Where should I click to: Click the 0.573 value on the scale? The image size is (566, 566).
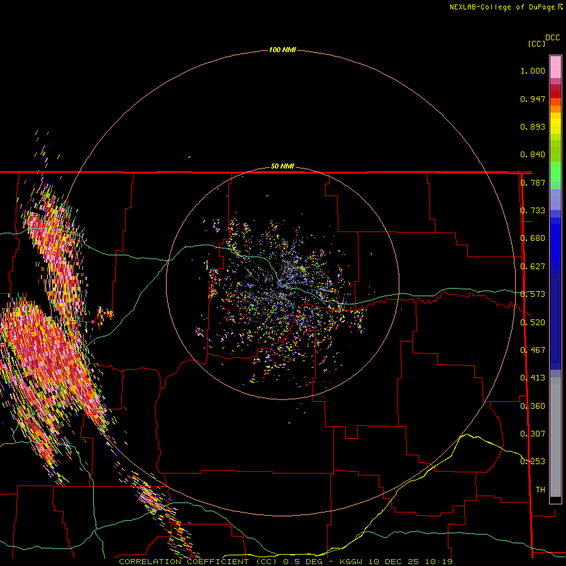coord(533,294)
